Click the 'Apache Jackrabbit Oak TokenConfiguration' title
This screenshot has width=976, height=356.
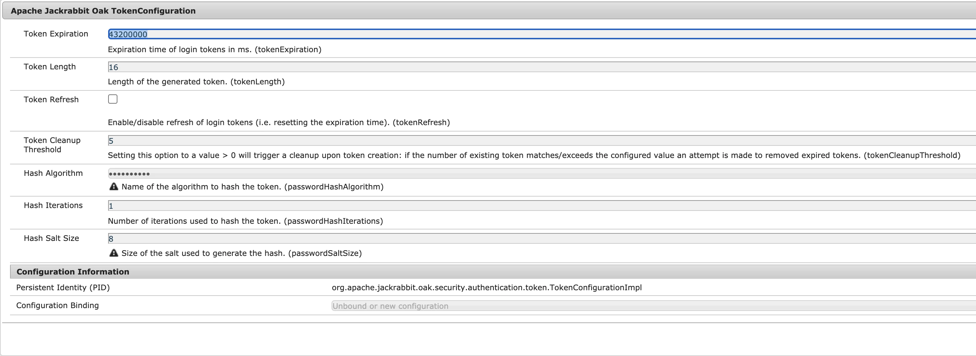(103, 11)
